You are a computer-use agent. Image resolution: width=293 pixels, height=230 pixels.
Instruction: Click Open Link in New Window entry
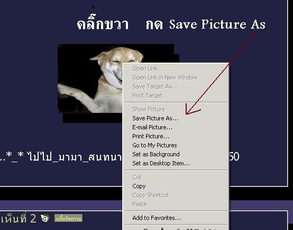coord(176,77)
